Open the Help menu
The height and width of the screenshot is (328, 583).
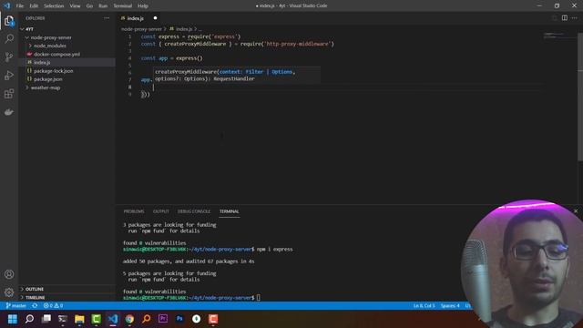click(x=143, y=6)
